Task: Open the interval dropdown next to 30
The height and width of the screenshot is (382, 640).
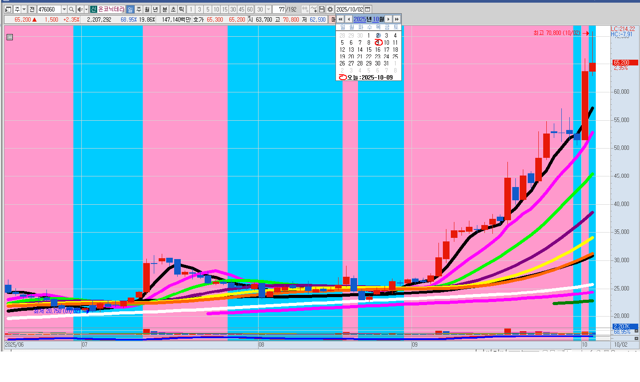Action: tap(268, 9)
